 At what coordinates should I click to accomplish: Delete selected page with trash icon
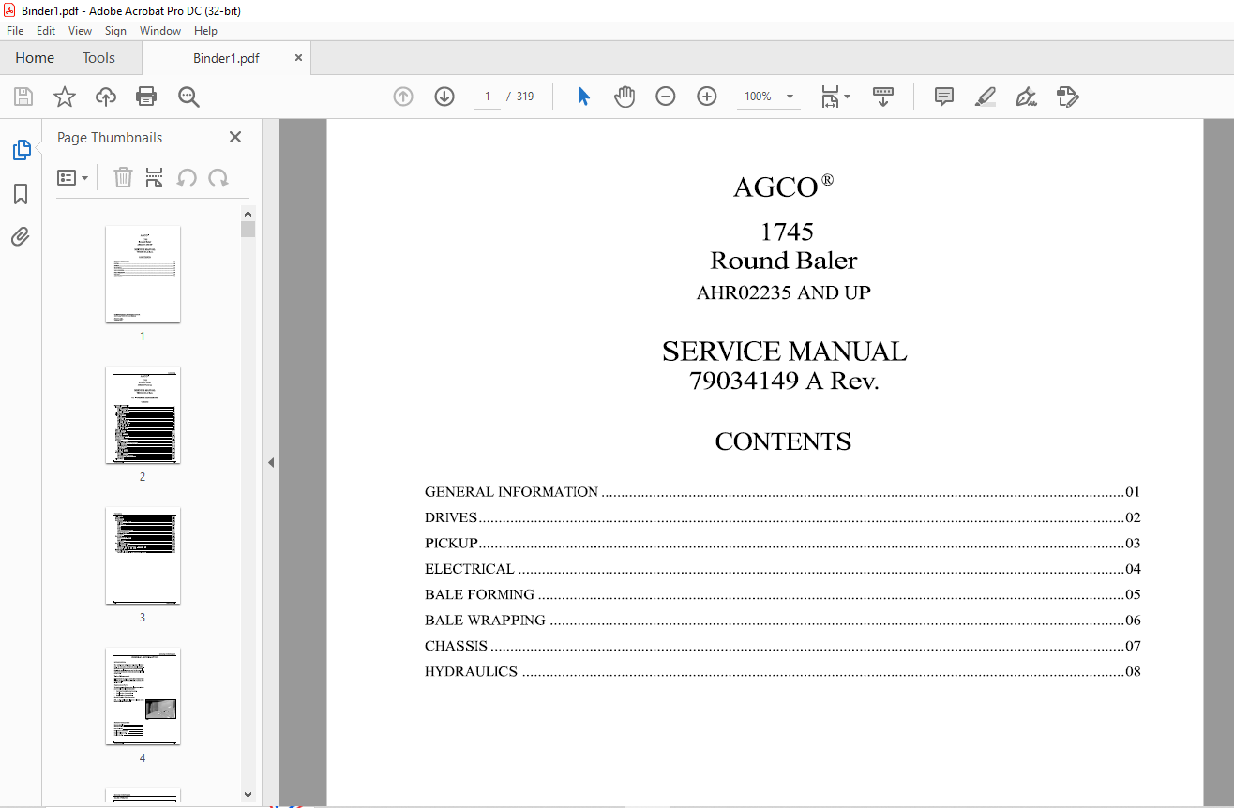(x=123, y=177)
